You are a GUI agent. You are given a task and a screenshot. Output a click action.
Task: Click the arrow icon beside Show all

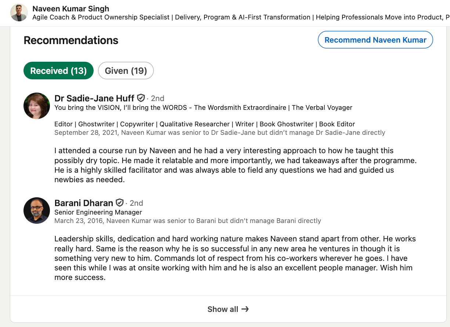tap(245, 309)
